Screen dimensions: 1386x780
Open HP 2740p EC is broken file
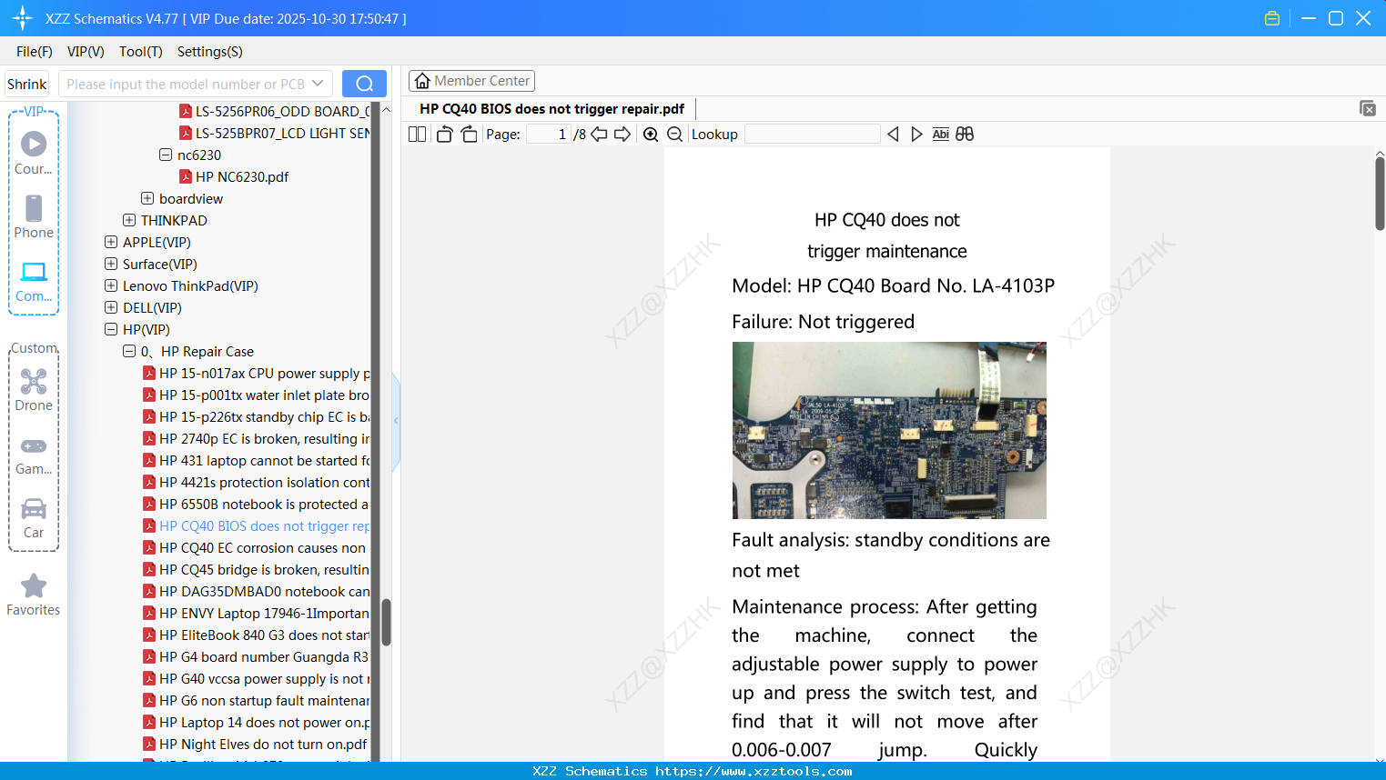tap(256, 439)
